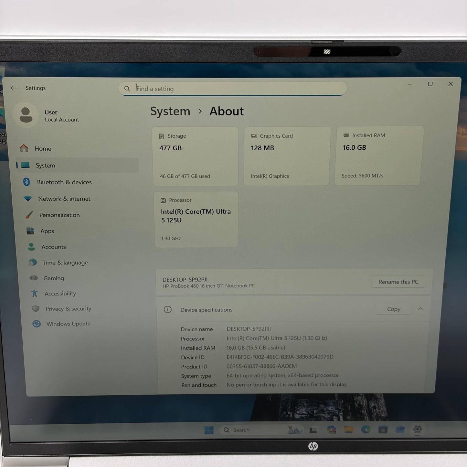The width and height of the screenshot is (467, 467).
Task: Click the Find a setting search box
Action: coord(232,89)
